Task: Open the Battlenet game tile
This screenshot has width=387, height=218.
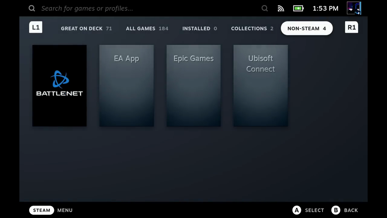Action: click(60, 86)
